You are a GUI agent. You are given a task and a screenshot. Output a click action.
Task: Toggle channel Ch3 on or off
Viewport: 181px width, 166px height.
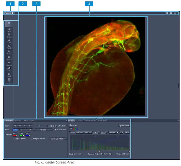28,134
